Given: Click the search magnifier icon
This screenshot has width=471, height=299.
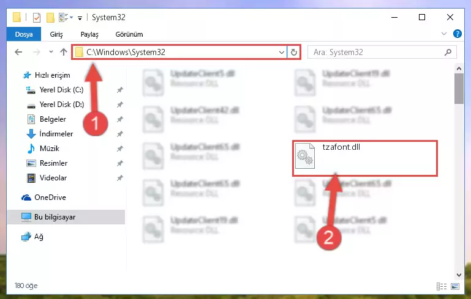Looking at the screenshot, I should (448, 52).
